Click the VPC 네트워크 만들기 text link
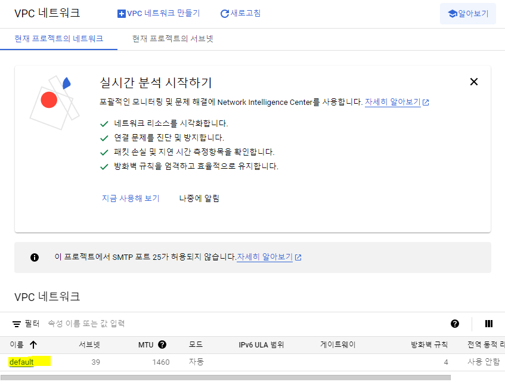This screenshot has width=505, height=388. click(163, 14)
